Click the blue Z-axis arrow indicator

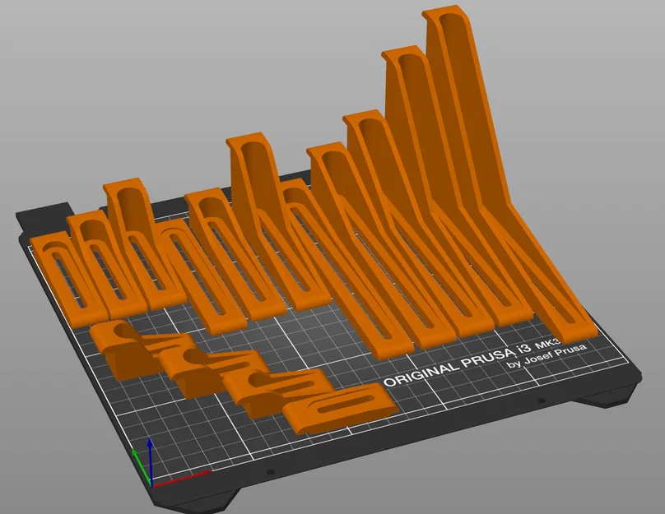coord(149,451)
